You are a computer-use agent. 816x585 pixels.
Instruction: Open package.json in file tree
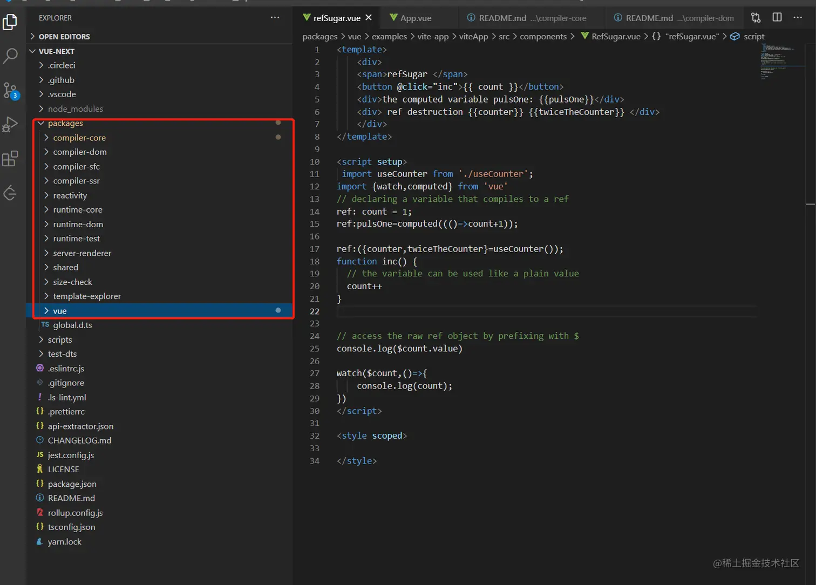(x=72, y=484)
